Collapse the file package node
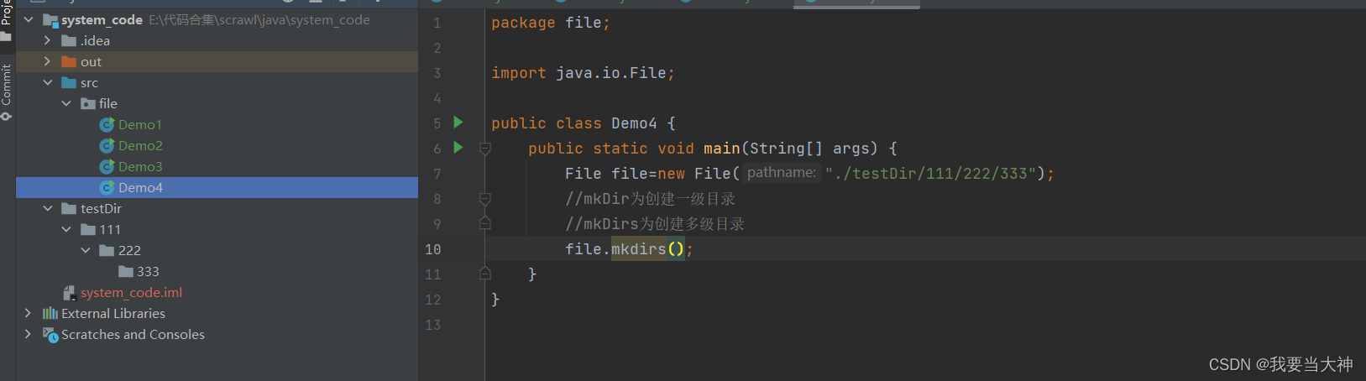 (x=66, y=103)
